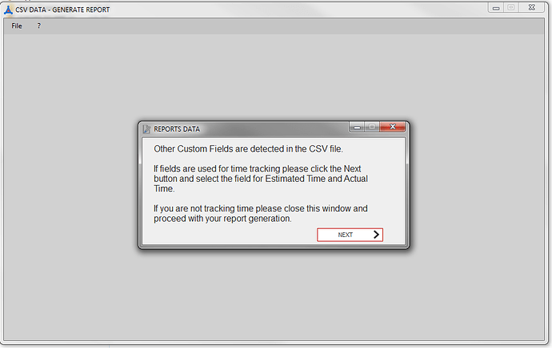The width and height of the screenshot is (552, 348).
Task: Click the chevron arrow on the NEXT button
Action: click(x=376, y=235)
